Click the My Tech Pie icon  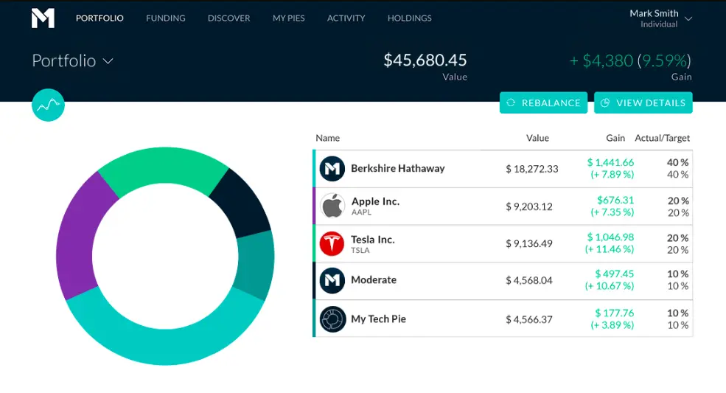332,319
